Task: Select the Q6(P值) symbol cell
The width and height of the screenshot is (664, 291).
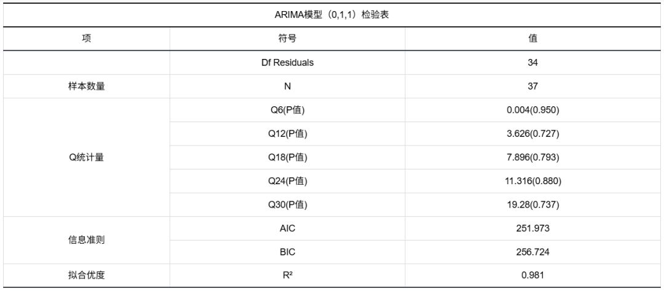Action: click(x=287, y=110)
